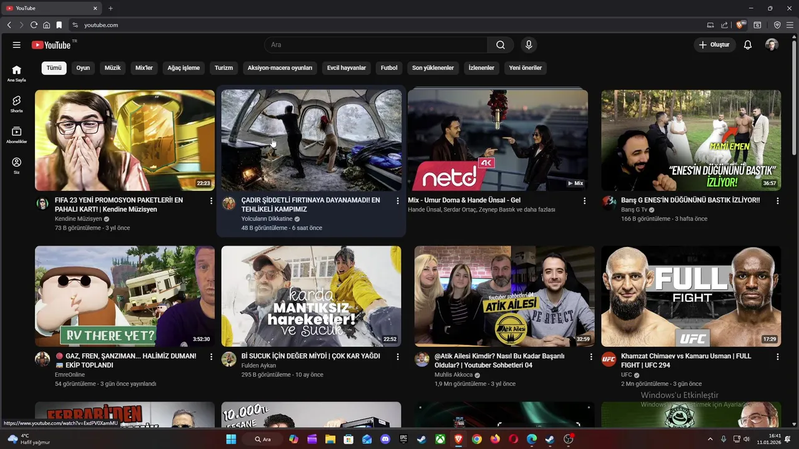Viewport: 799px width, 449px height.
Task: Select the Evcil hayvanlar chip
Action: 346,68
